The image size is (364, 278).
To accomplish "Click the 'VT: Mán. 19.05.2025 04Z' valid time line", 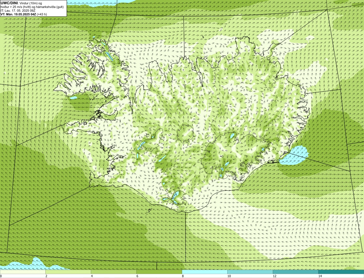I will point(24,14).
